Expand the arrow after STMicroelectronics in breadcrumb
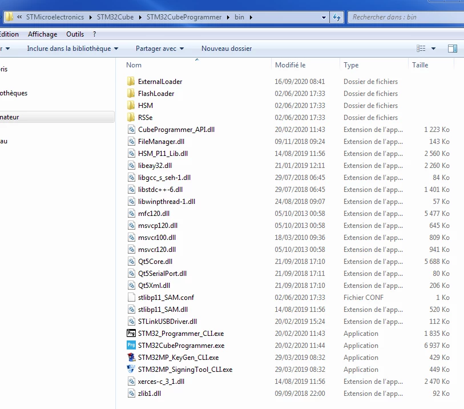The height and width of the screenshot is (409, 464). [x=91, y=17]
